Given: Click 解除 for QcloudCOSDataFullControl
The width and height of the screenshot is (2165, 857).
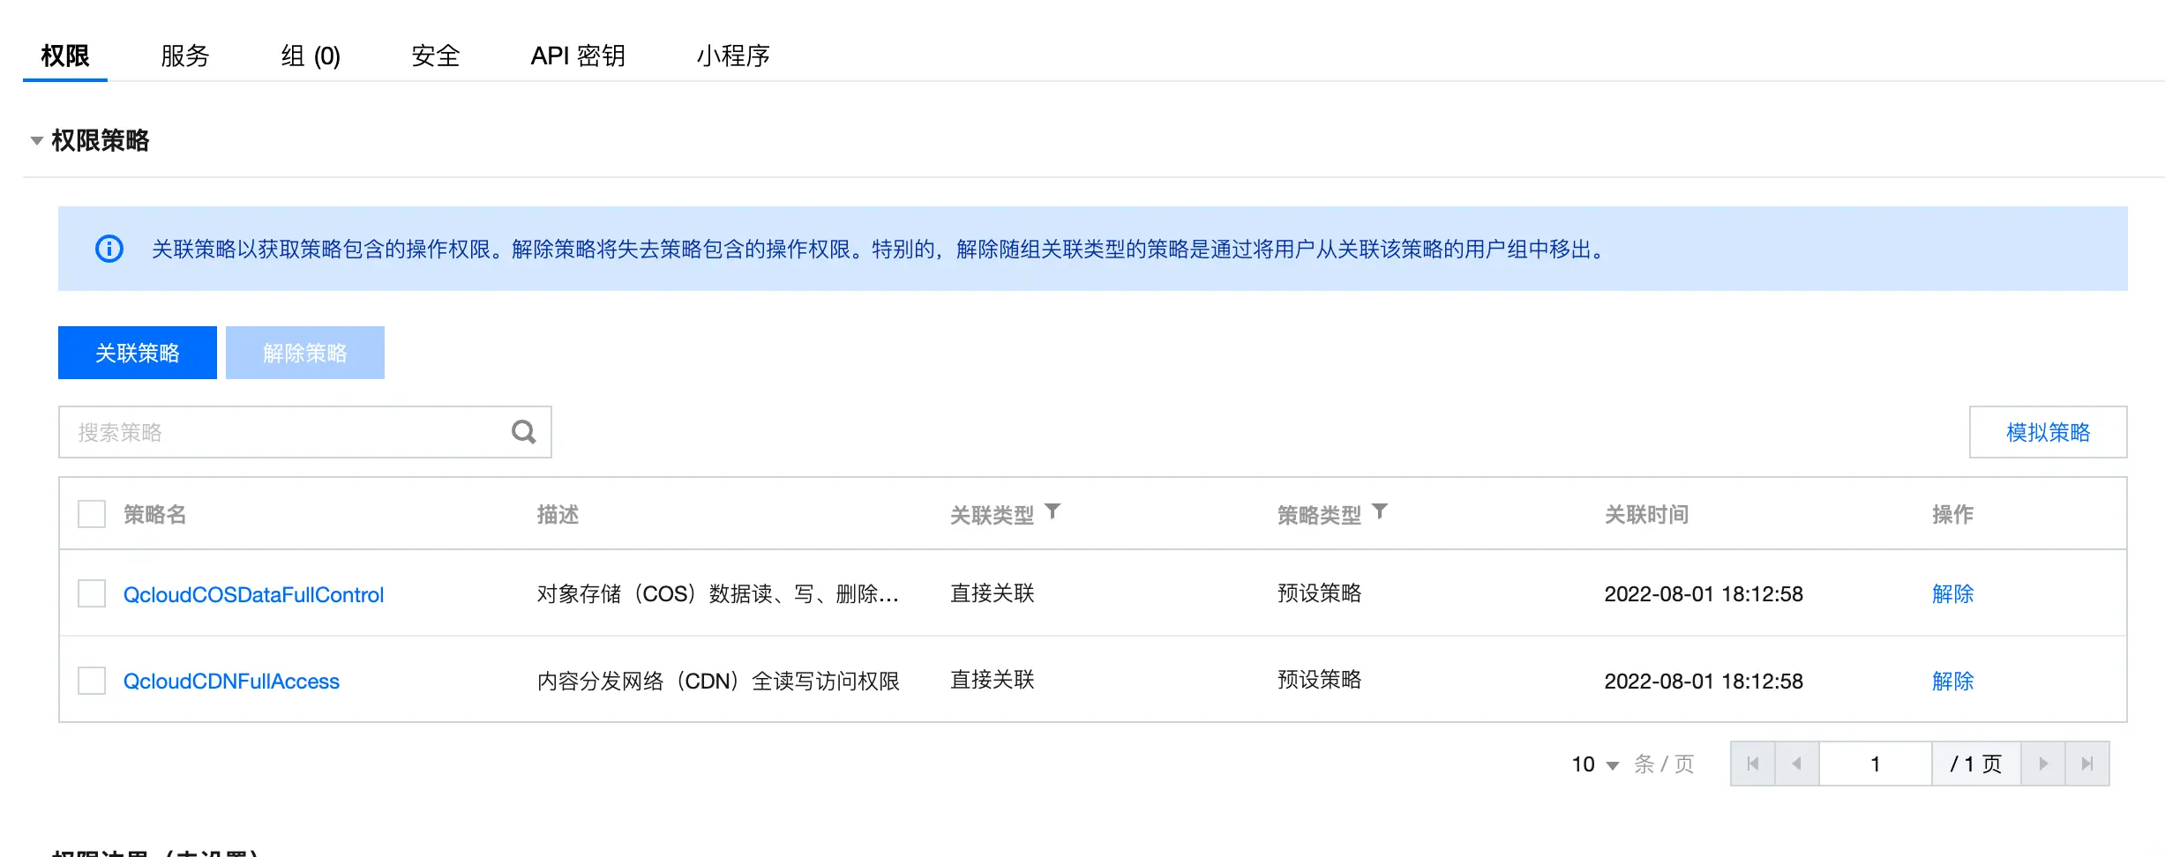Looking at the screenshot, I should [1952, 594].
